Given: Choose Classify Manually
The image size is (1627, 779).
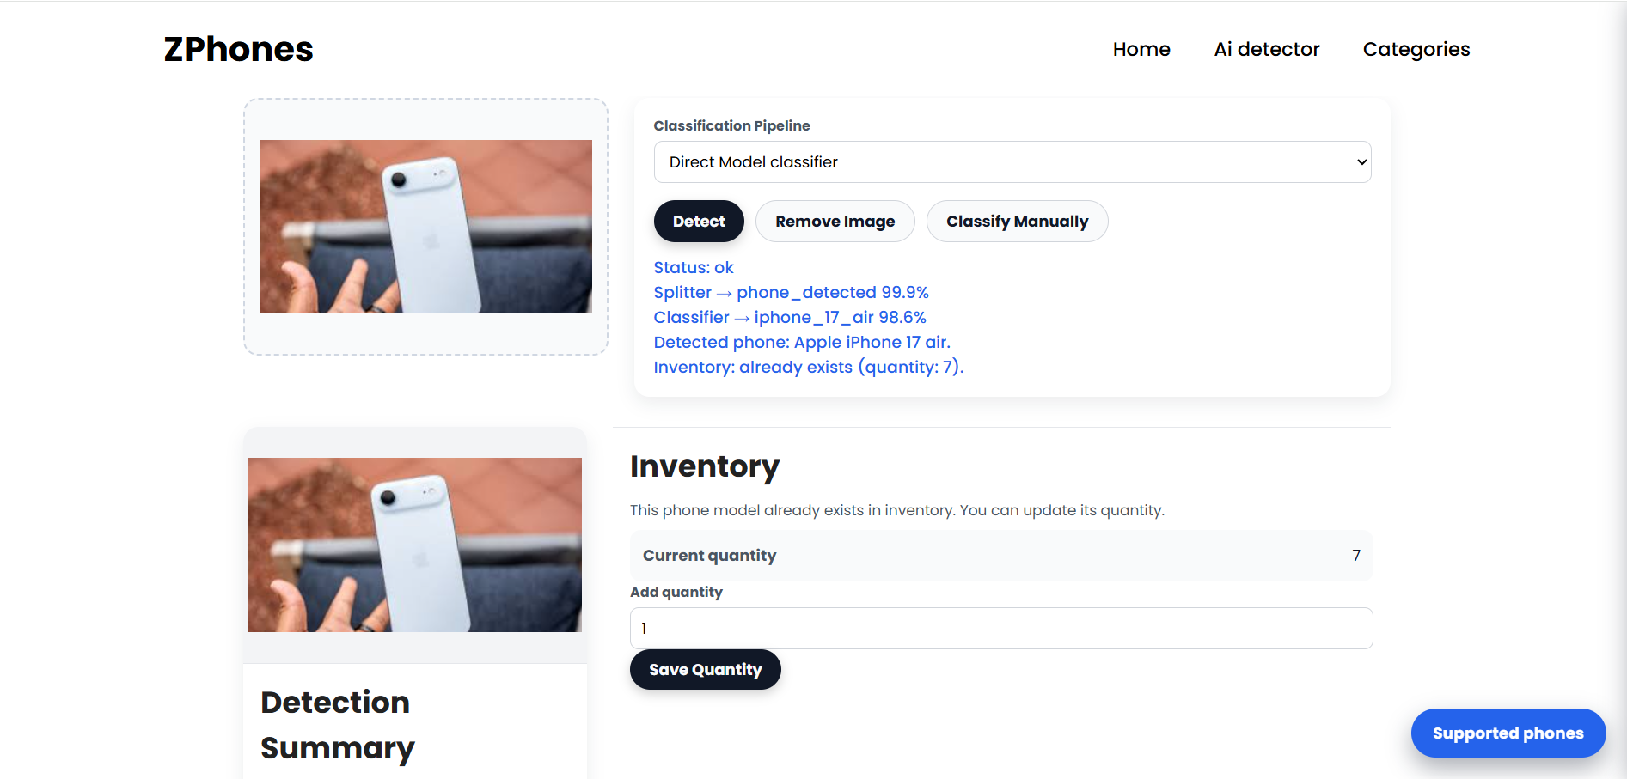Looking at the screenshot, I should click(x=1017, y=222).
